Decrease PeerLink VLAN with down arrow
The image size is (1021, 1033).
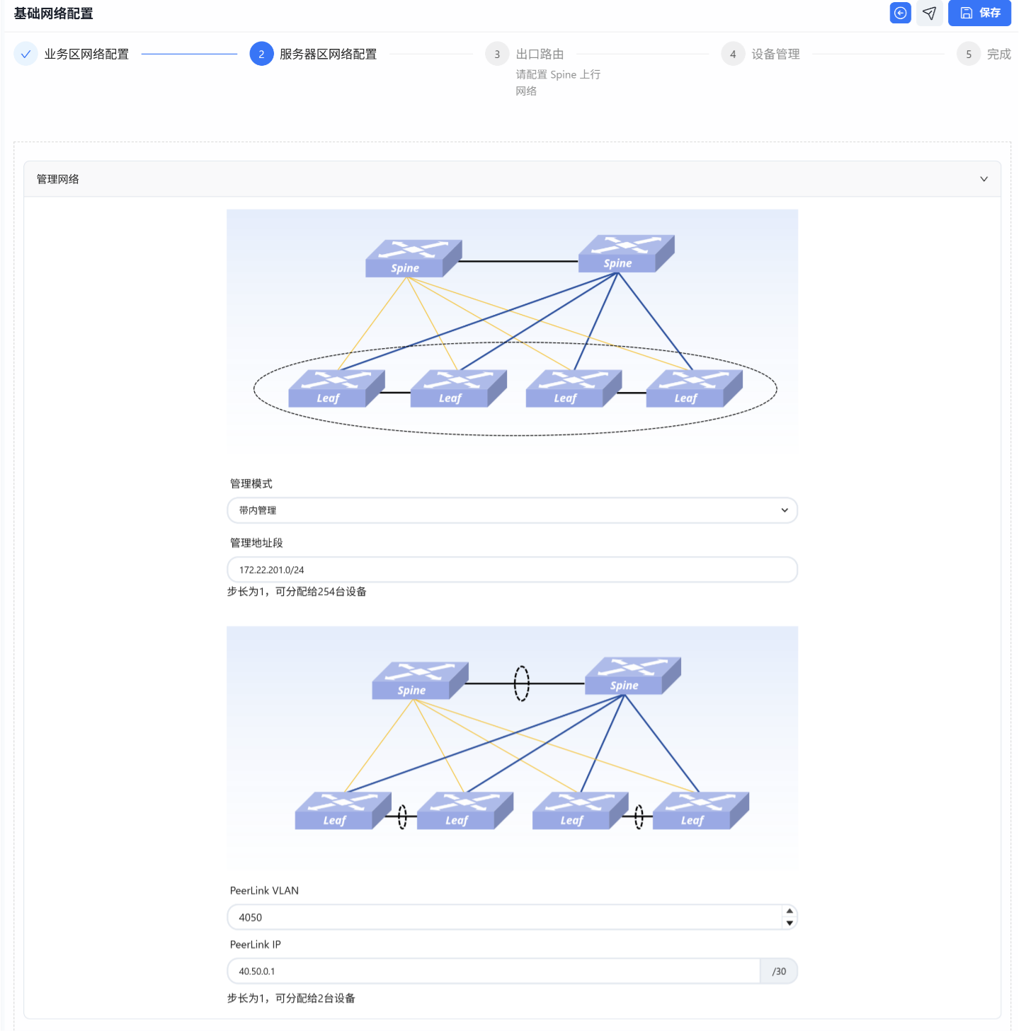click(789, 923)
